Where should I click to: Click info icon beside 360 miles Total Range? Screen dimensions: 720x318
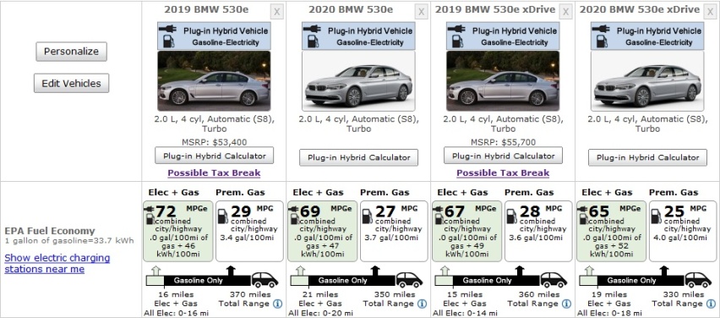click(566, 304)
